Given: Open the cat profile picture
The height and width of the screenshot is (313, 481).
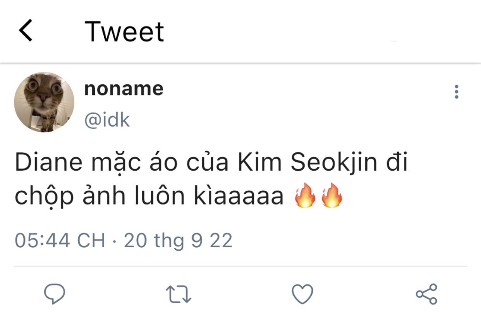Looking at the screenshot, I should pyautogui.click(x=44, y=102).
